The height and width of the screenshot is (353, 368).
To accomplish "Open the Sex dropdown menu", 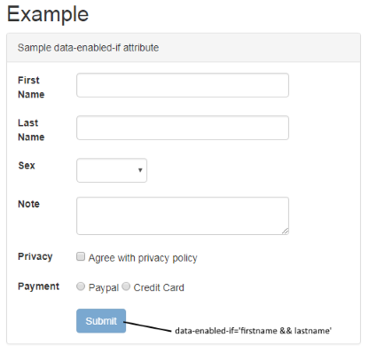I will [x=112, y=170].
